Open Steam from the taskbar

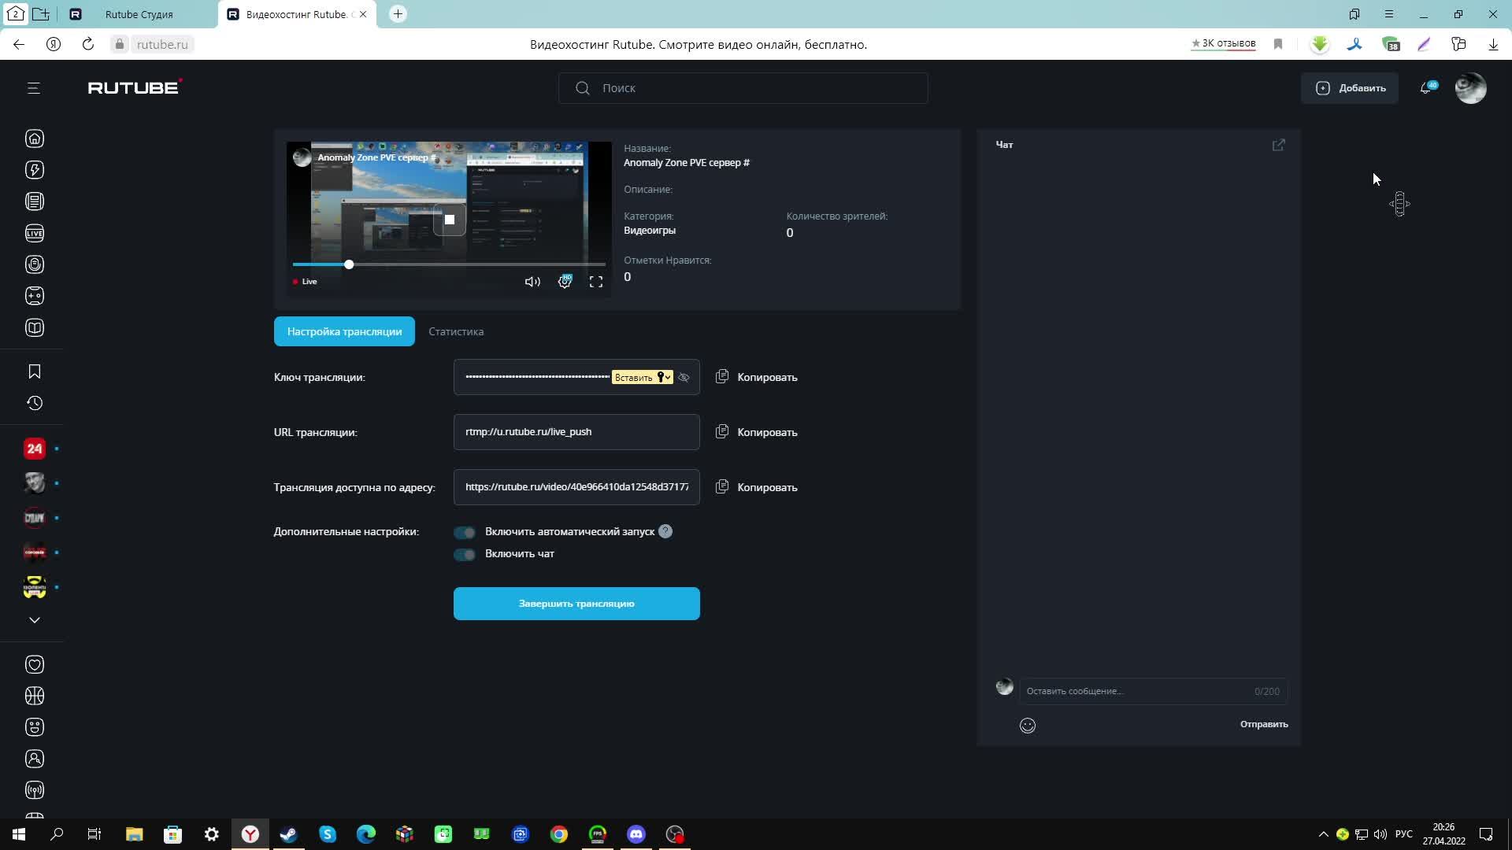(x=289, y=834)
